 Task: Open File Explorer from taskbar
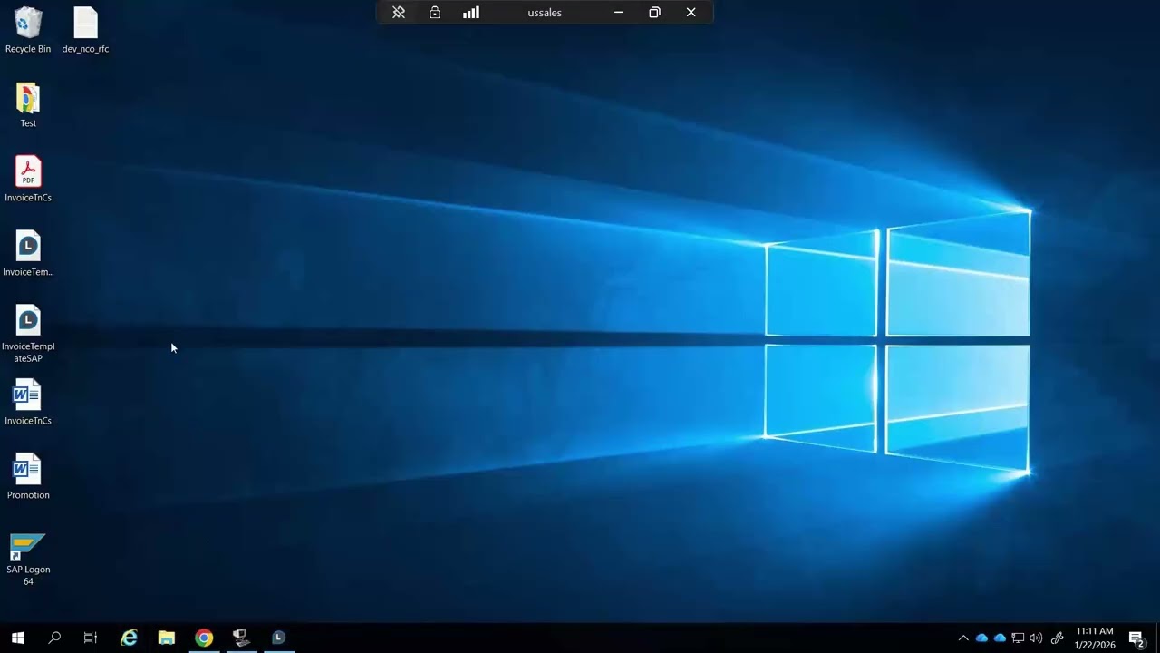(167, 638)
